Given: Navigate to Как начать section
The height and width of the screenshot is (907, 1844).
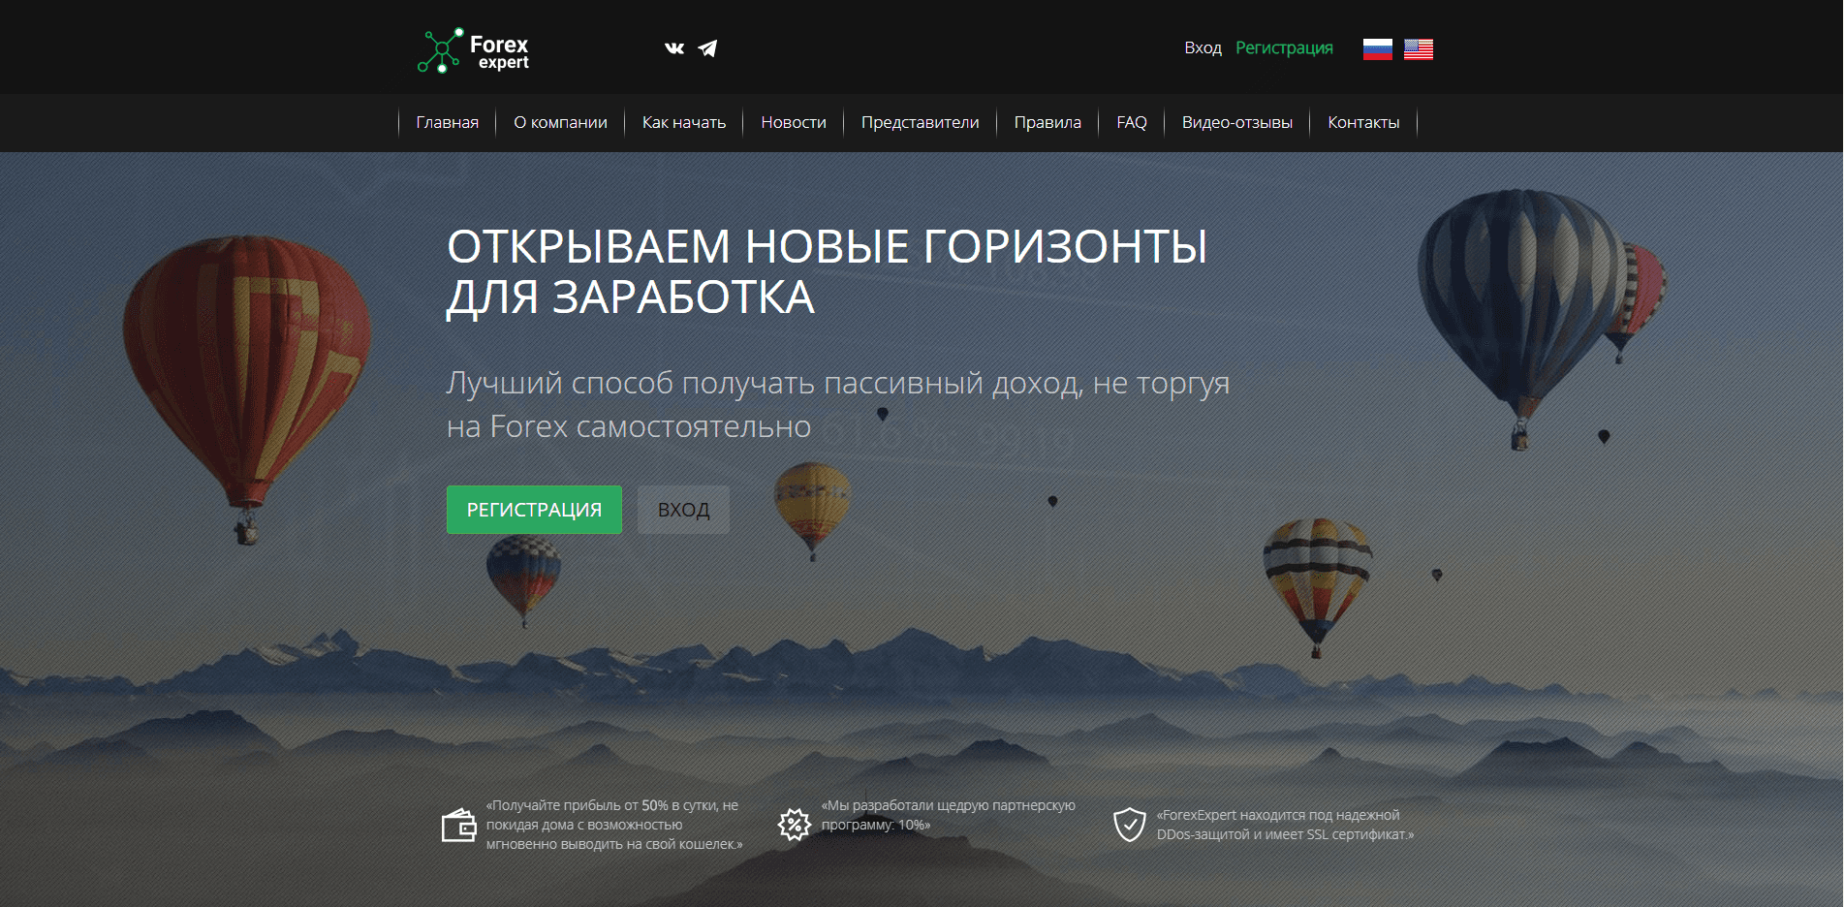Looking at the screenshot, I should [682, 122].
